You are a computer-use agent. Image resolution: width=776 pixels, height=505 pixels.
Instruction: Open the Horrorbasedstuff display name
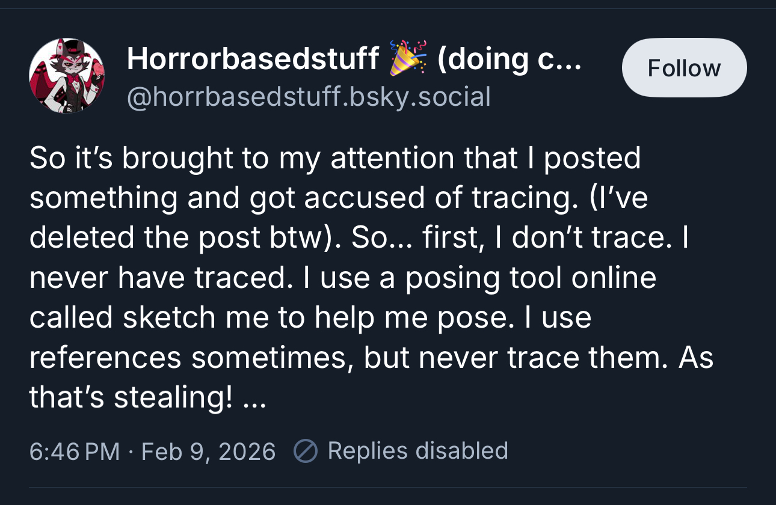tap(253, 58)
